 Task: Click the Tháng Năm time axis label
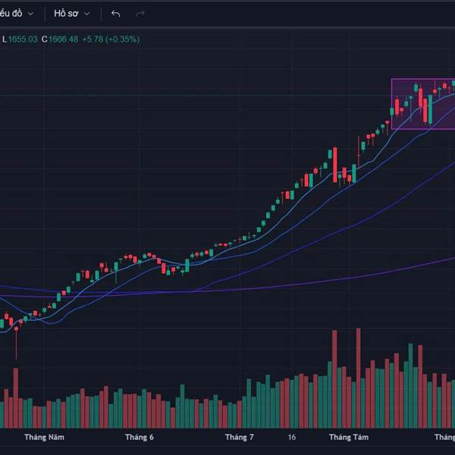(x=45, y=437)
